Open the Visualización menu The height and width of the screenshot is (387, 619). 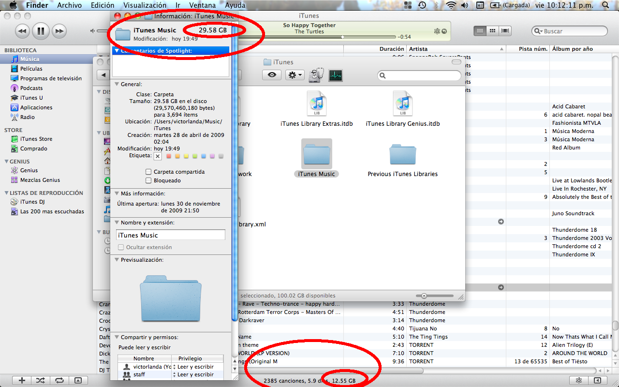145,5
